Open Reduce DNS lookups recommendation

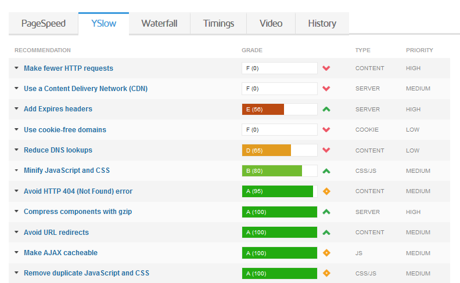58,150
